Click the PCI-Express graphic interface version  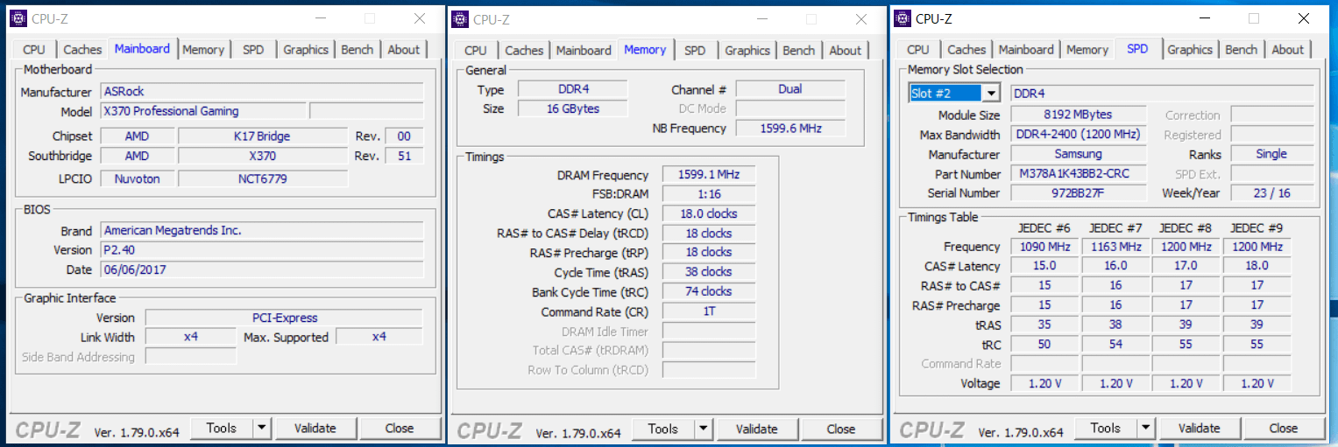pyautogui.click(x=283, y=318)
